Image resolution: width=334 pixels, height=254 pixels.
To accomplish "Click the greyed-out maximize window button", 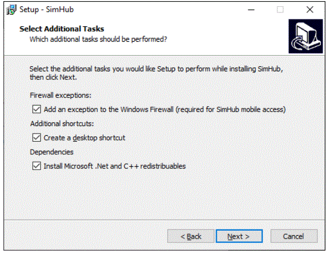I will [x=280, y=10].
